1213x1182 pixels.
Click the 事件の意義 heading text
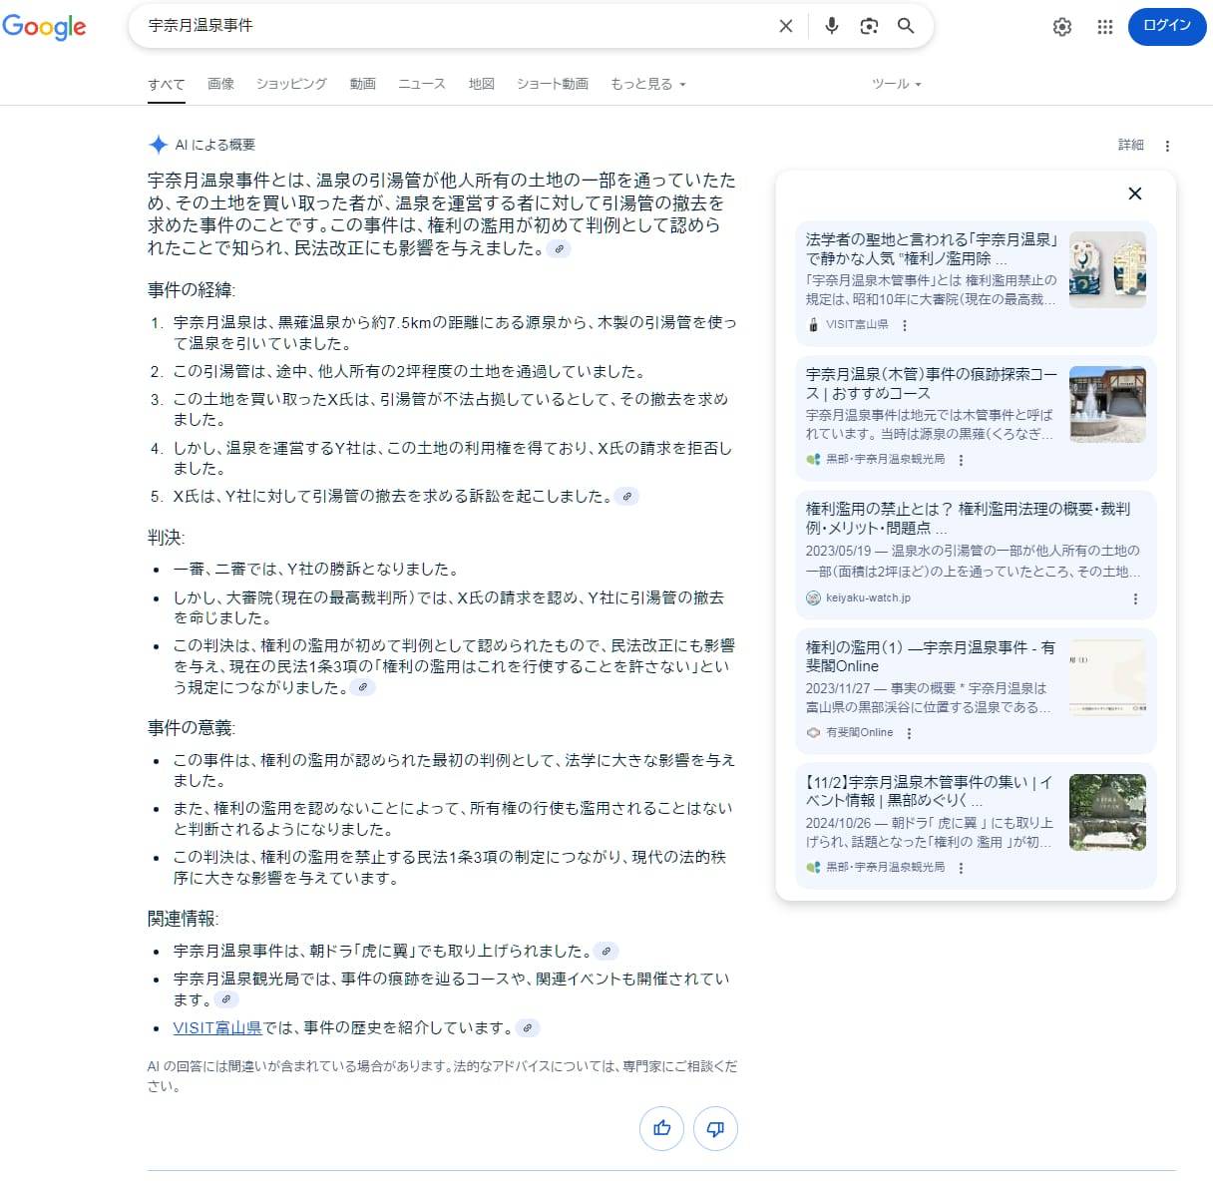pos(192,728)
